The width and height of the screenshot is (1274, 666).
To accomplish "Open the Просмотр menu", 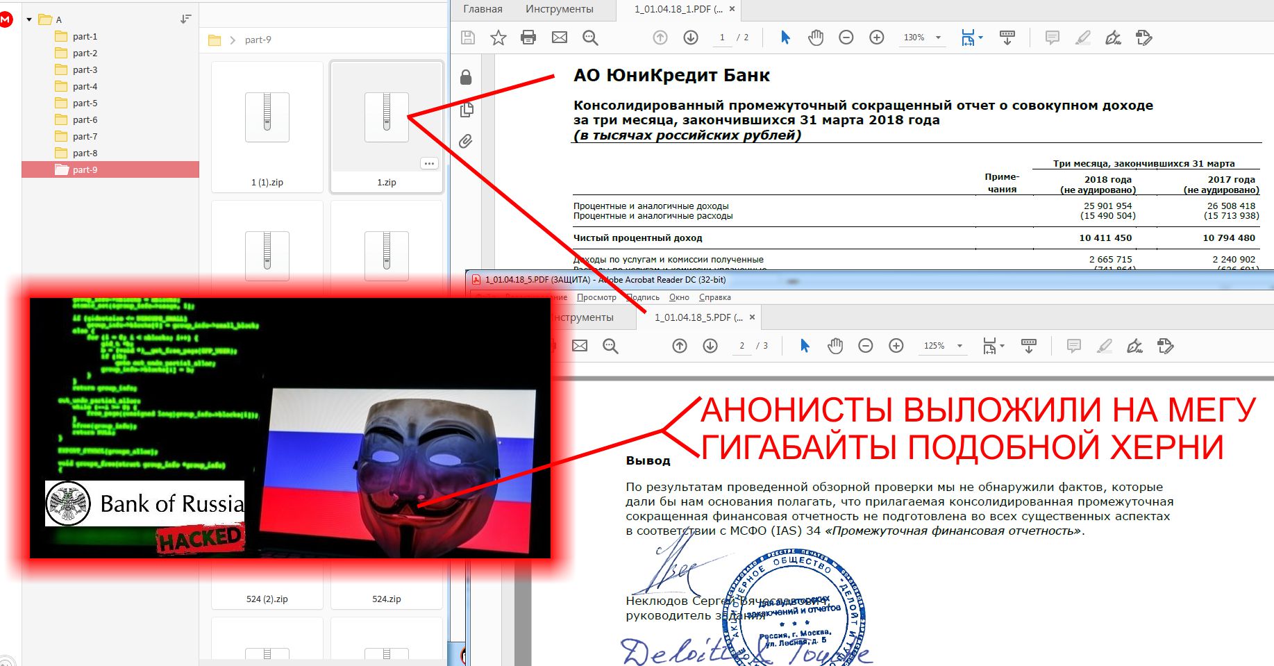I will tap(596, 297).
